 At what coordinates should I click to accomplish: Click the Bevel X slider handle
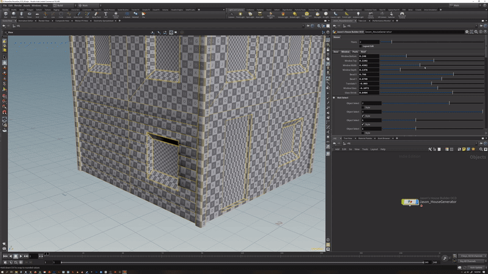[x=453, y=74]
